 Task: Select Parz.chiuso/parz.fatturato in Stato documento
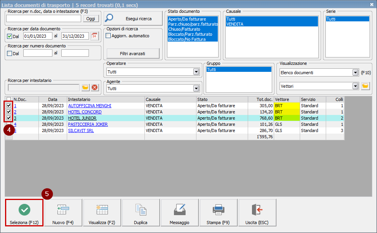pyautogui.click(x=193, y=24)
